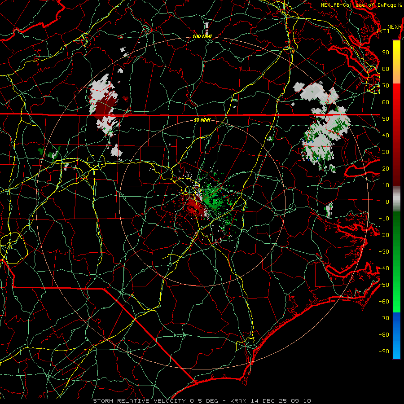Screen dimensions: 404x404
Task: Click the "NEXR" label above color bar
Action: click(395, 27)
